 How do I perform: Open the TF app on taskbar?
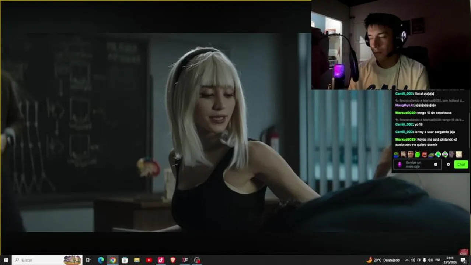[x=185, y=260]
